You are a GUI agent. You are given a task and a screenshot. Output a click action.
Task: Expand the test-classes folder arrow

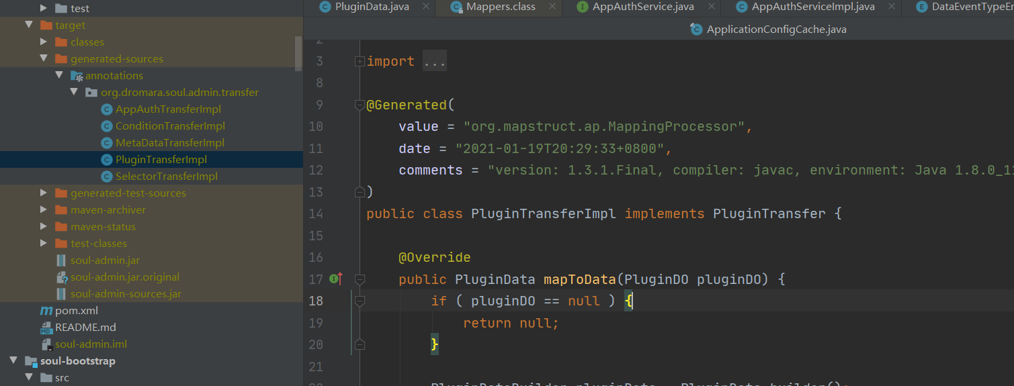(44, 243)
